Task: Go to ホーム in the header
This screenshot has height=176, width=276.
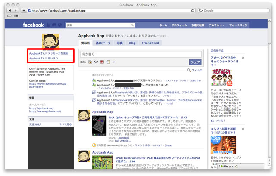Action: click(163, 25)
